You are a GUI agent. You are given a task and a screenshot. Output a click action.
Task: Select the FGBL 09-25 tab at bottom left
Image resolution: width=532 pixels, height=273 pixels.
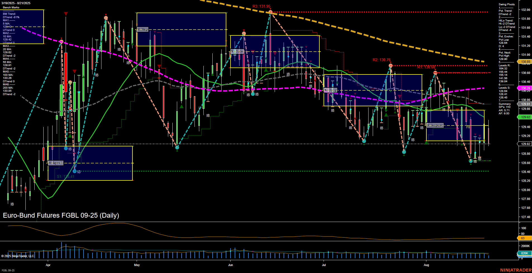pos(8,270)
